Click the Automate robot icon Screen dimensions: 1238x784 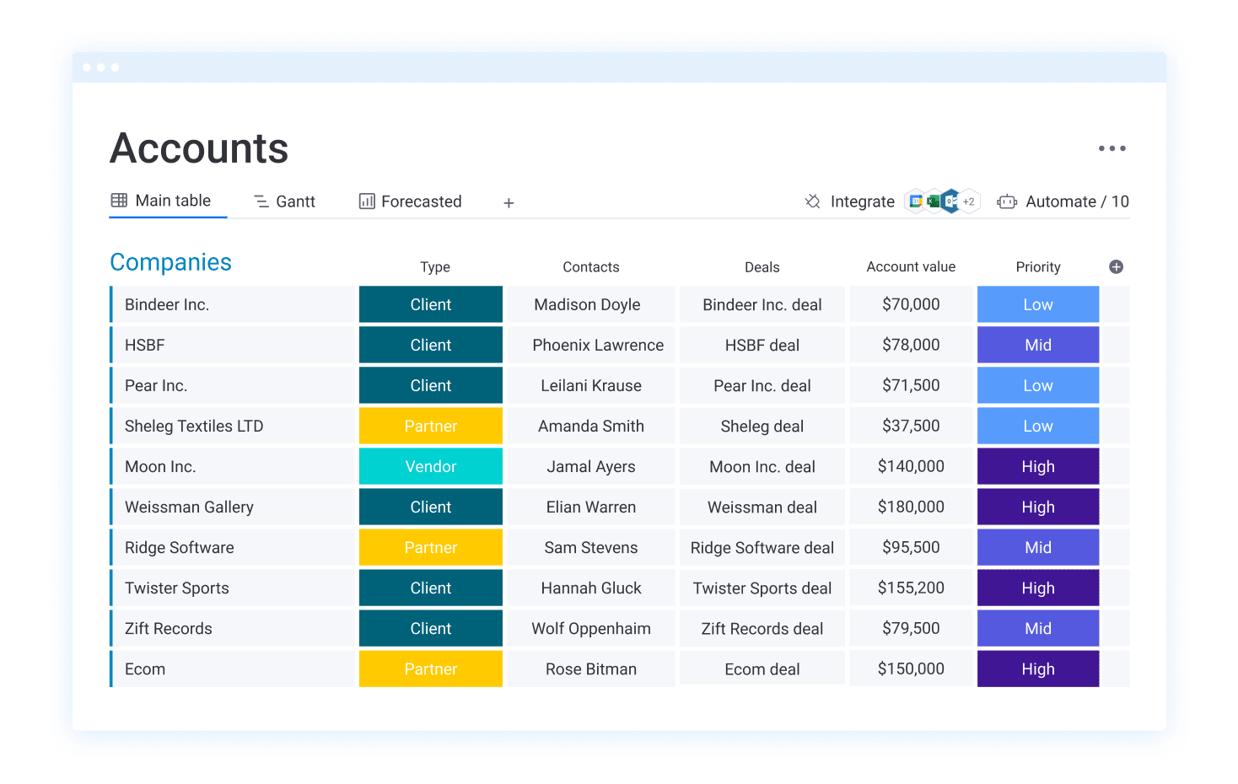click(x=1007, y=201)
